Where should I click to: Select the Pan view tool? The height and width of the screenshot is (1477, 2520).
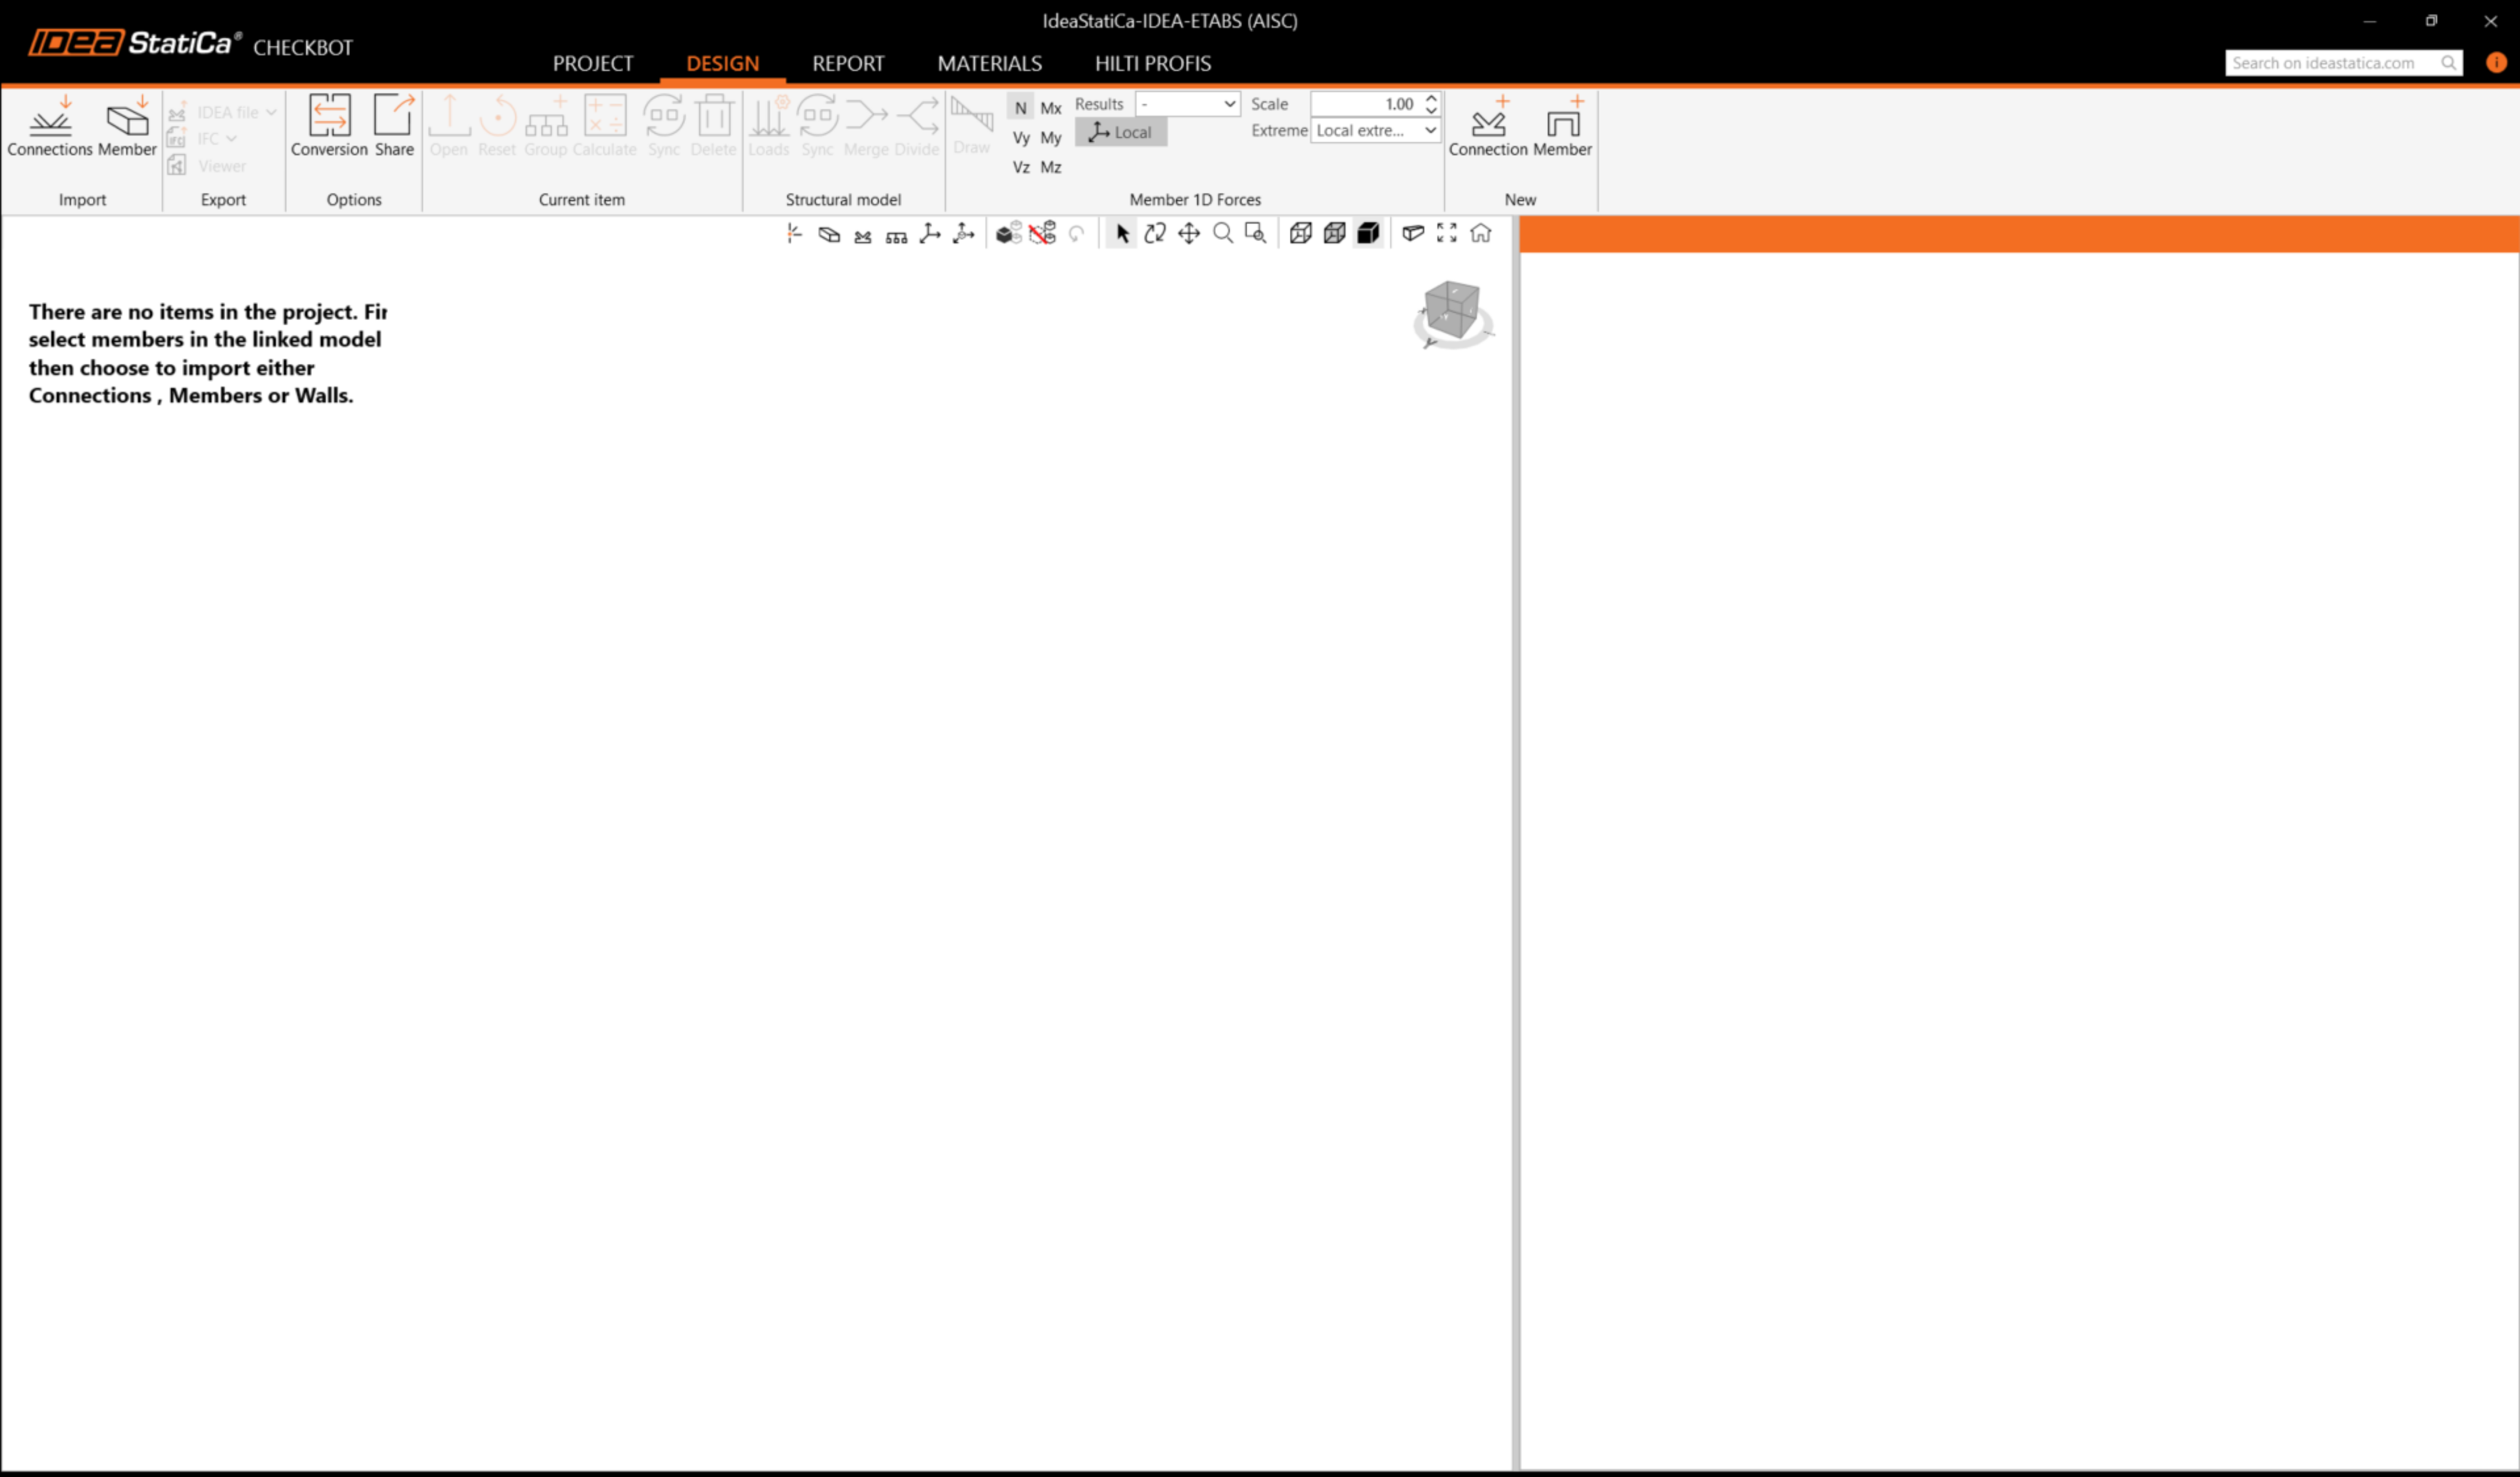1188,233
